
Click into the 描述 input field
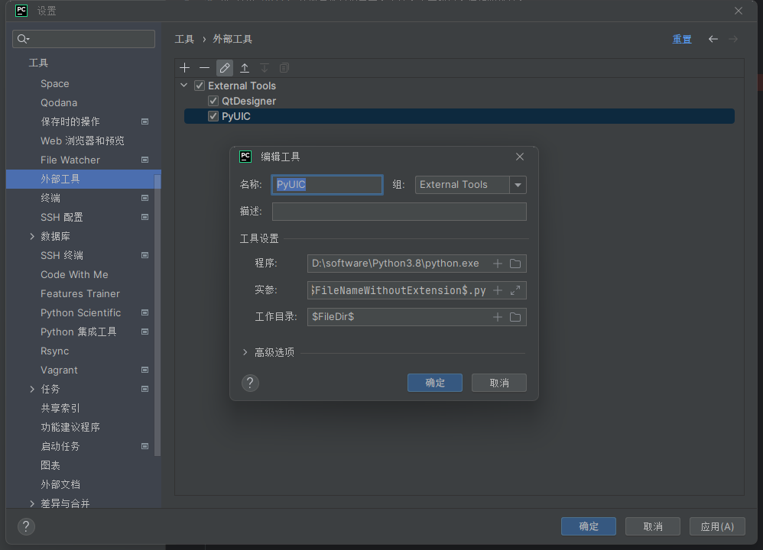pyautogui.click(x=399, y=212)
